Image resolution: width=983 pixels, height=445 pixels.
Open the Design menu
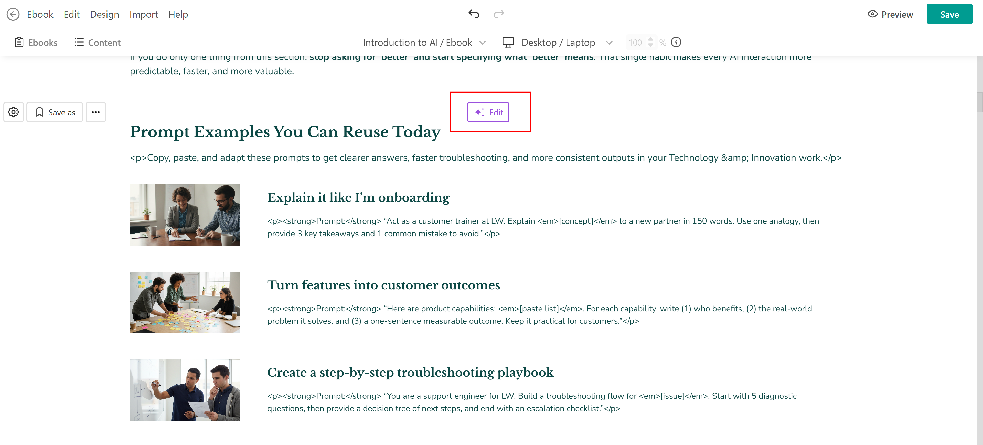[x=104, y=15]
